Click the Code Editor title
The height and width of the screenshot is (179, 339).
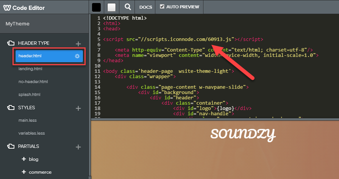(28, 8)
